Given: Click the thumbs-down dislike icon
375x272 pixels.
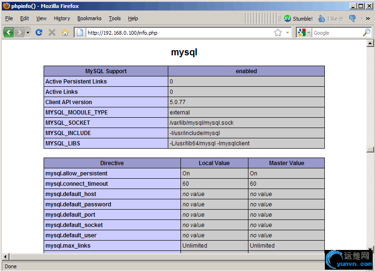Looking at the screenshot, I should tap(352, 18).
